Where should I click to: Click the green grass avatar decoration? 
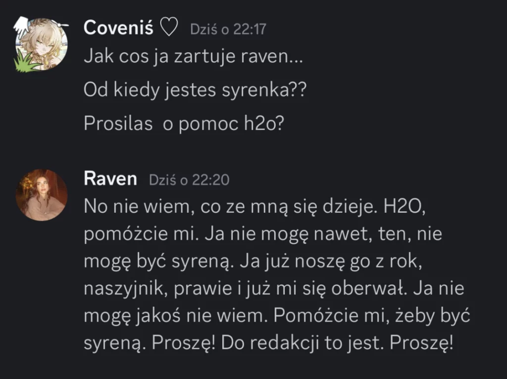coord(26,61)
